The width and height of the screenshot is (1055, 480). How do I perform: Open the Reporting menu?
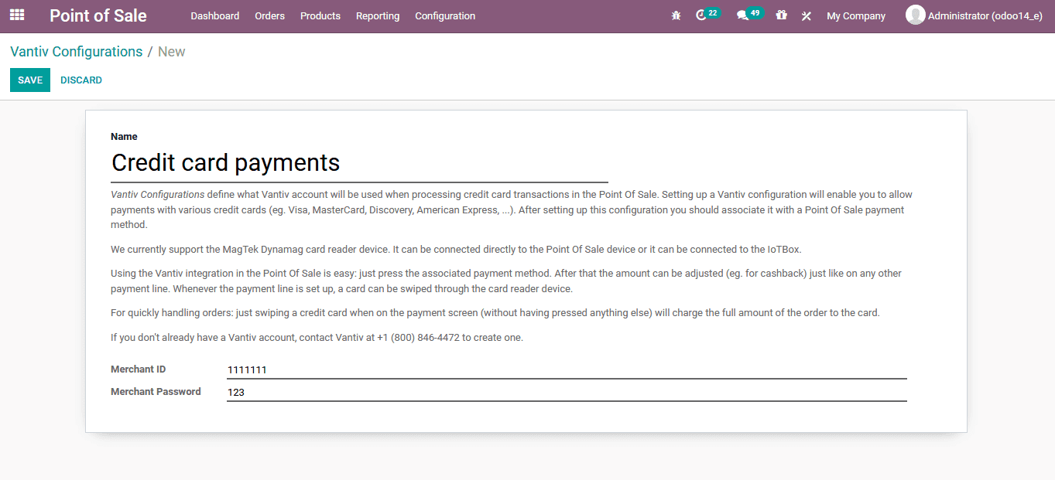378,15
